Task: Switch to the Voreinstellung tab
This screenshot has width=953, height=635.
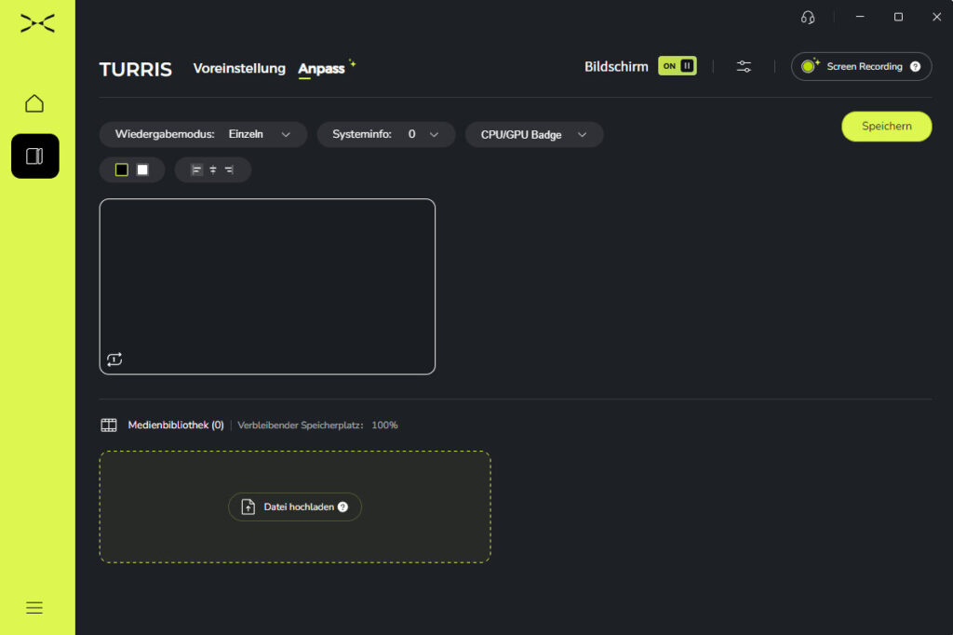Action: [239, 68]
